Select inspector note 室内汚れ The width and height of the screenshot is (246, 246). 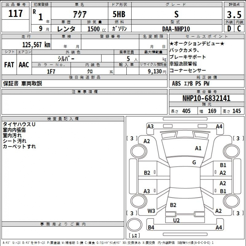click(x=12, y=135)
